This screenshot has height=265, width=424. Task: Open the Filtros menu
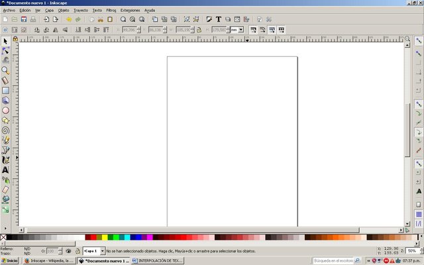click(111, 11)
